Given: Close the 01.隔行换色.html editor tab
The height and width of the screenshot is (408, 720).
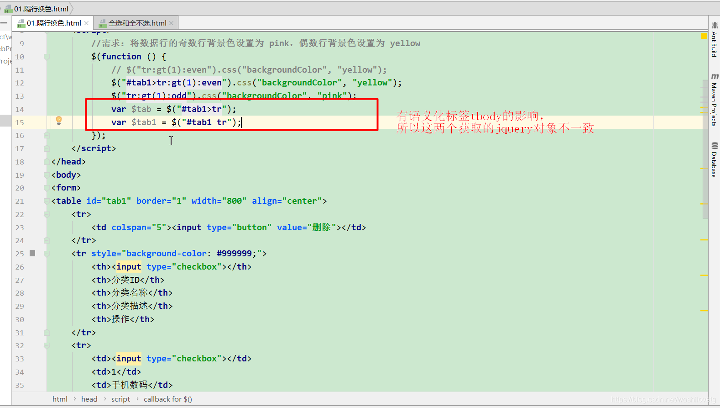Looking at the screenshot, I should point(87,23).
